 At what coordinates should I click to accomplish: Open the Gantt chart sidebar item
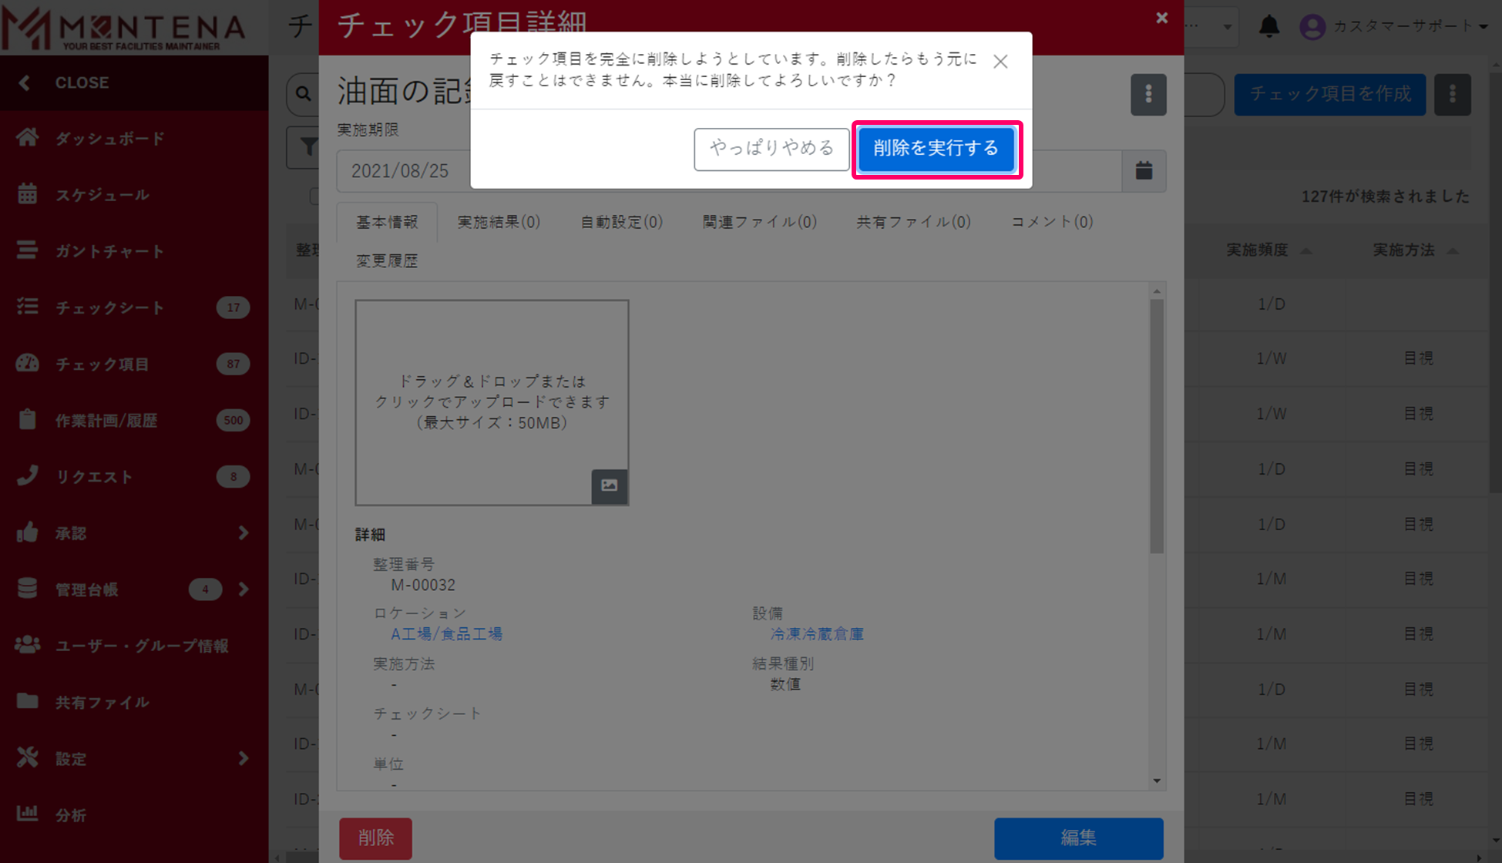point(109,251)
